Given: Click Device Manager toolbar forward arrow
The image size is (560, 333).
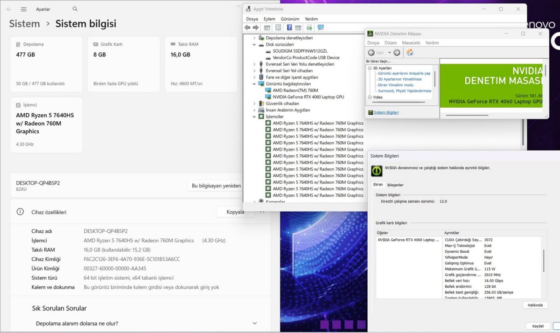Looking at the screenshot, I should [255, 28].
